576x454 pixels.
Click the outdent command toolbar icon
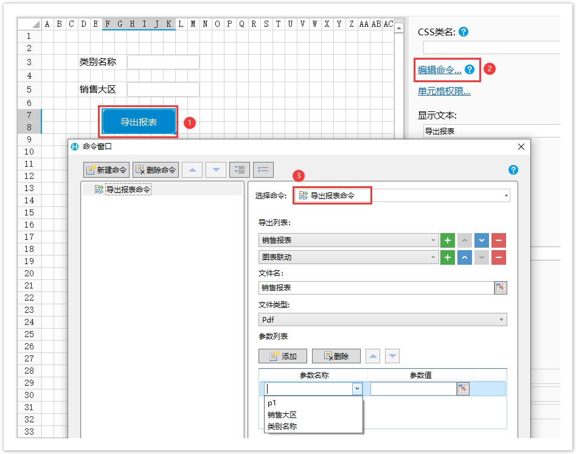tap(263, 170)
